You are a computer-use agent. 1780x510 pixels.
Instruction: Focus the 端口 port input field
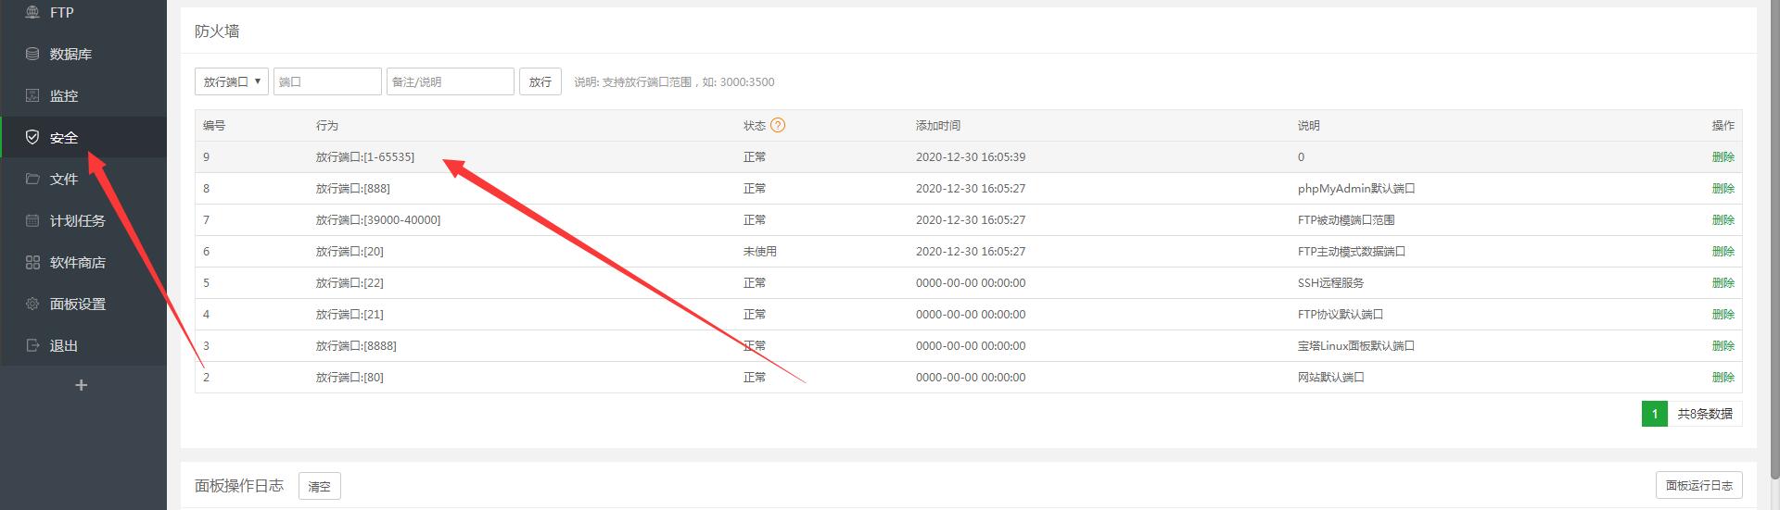(327, 81)
